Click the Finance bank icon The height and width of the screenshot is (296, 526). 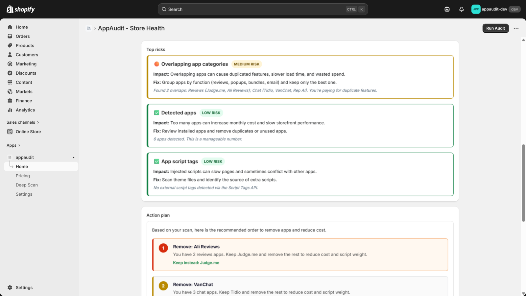point(10,101)
